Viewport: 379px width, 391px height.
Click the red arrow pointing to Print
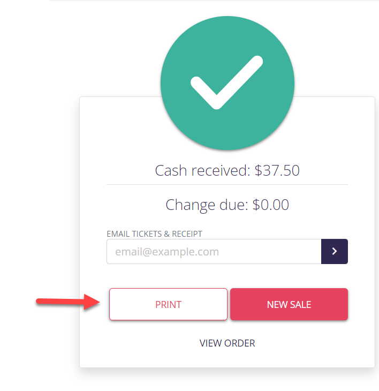click(x=68, y=302)
